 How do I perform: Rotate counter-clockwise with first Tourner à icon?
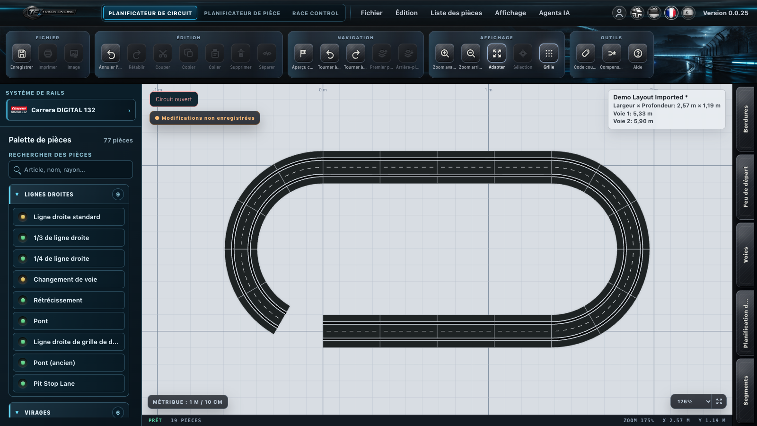coord(330,53)
